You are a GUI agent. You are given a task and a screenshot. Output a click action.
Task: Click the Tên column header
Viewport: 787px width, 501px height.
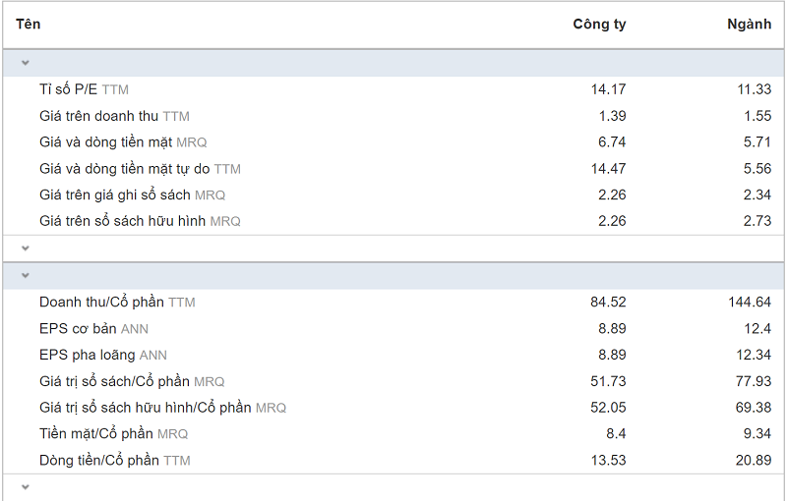29,25
